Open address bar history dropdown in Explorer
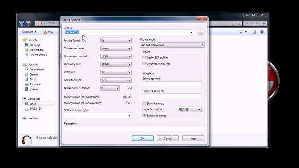299x168 pixels. (234, 23)
